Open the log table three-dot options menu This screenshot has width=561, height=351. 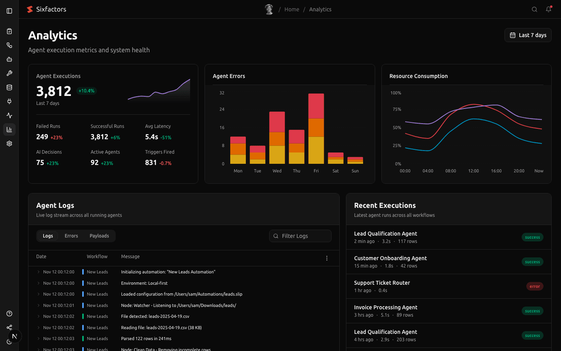[327, 258]
